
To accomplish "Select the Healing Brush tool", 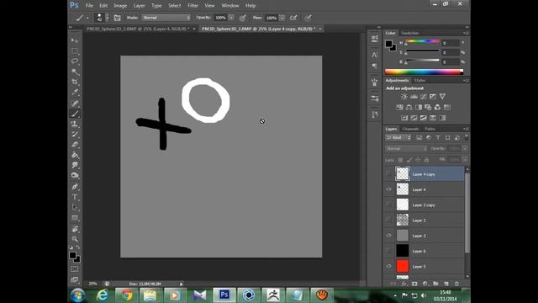I will click(x=75, y=103).
